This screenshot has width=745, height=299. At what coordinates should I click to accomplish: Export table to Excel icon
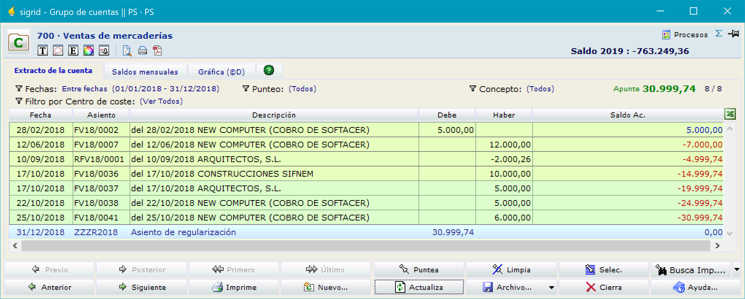[x=730, y=114]
